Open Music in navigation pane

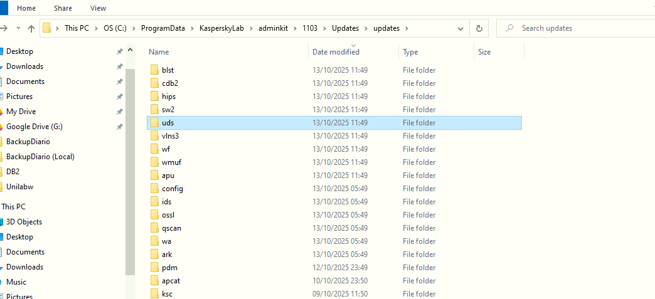click(x=16, y=282)
